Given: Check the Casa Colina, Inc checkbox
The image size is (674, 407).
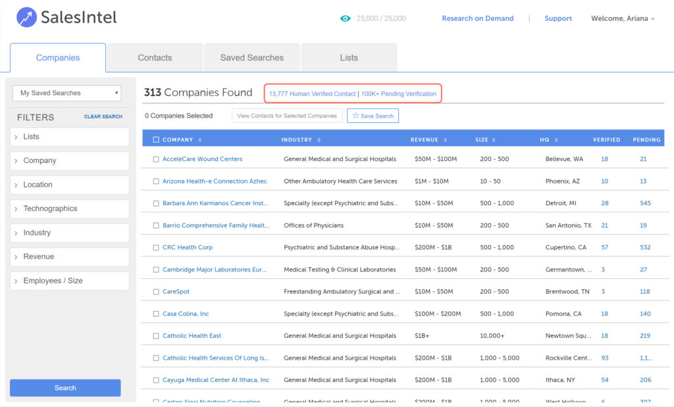Looking at the screenshot, I should pyautogui.click(x=156, y=314).
